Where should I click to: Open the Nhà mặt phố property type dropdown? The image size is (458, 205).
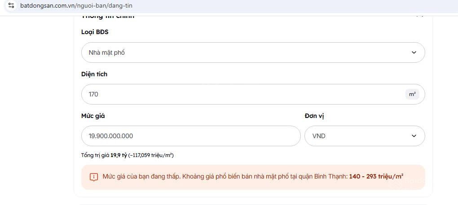click(x=253, y=52)
